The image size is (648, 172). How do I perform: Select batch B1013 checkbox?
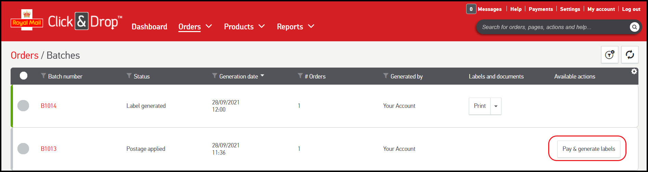tap(23, 149)
